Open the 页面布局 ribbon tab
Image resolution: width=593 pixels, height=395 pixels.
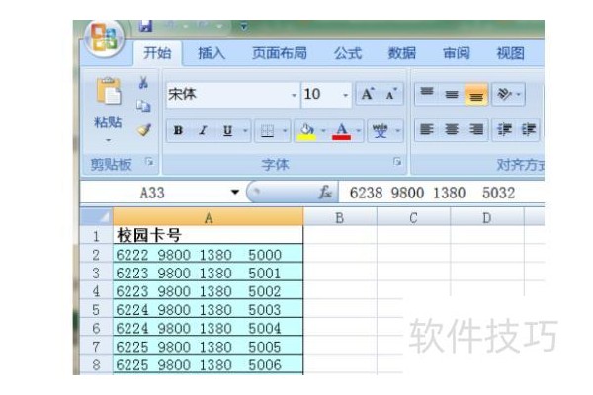(280, 53)
